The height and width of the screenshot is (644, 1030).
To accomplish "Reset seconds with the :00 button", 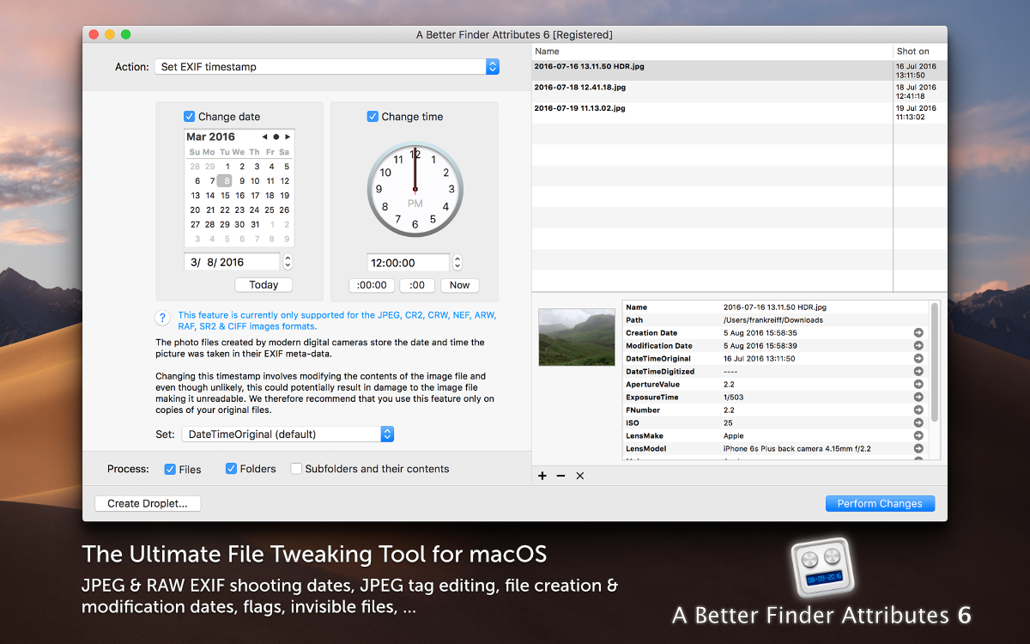I will click(417, 285).
